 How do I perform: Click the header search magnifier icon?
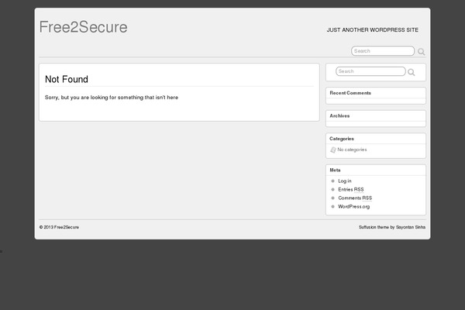click(422, 52)
